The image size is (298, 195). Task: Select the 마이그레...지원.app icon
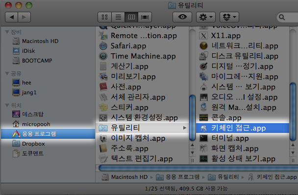point(203,77)
